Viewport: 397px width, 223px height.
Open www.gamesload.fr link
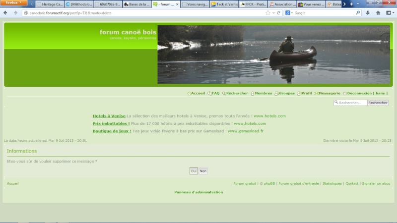[x=245, y=131]
